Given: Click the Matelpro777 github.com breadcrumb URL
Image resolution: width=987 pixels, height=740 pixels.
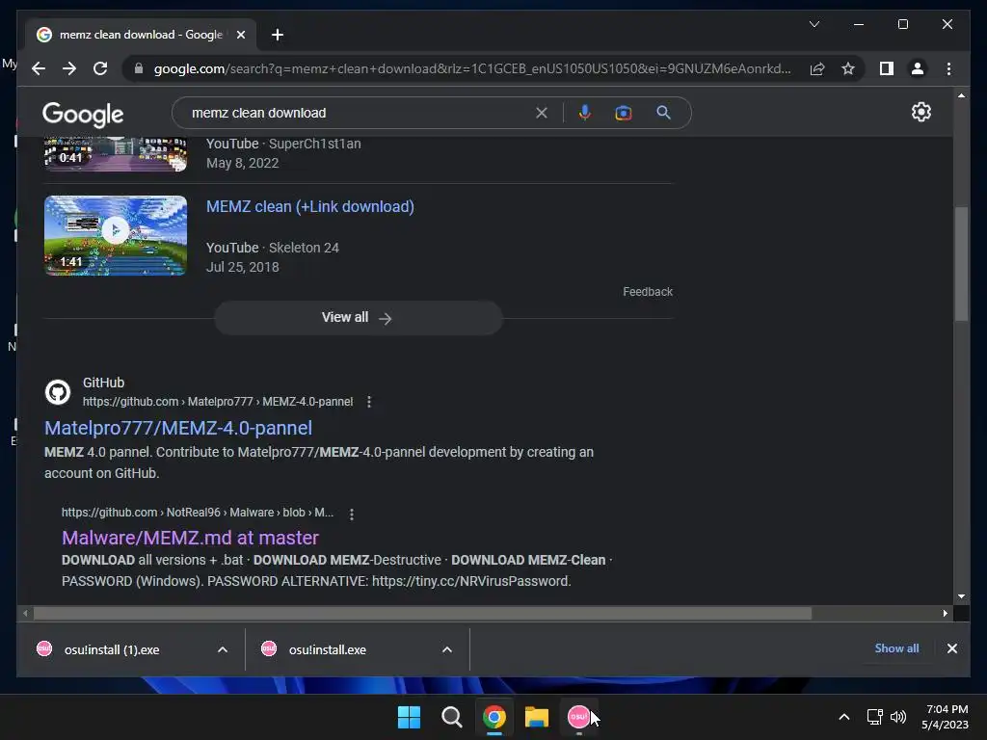Looking at the screenshot, I should [x=218, y=402].
